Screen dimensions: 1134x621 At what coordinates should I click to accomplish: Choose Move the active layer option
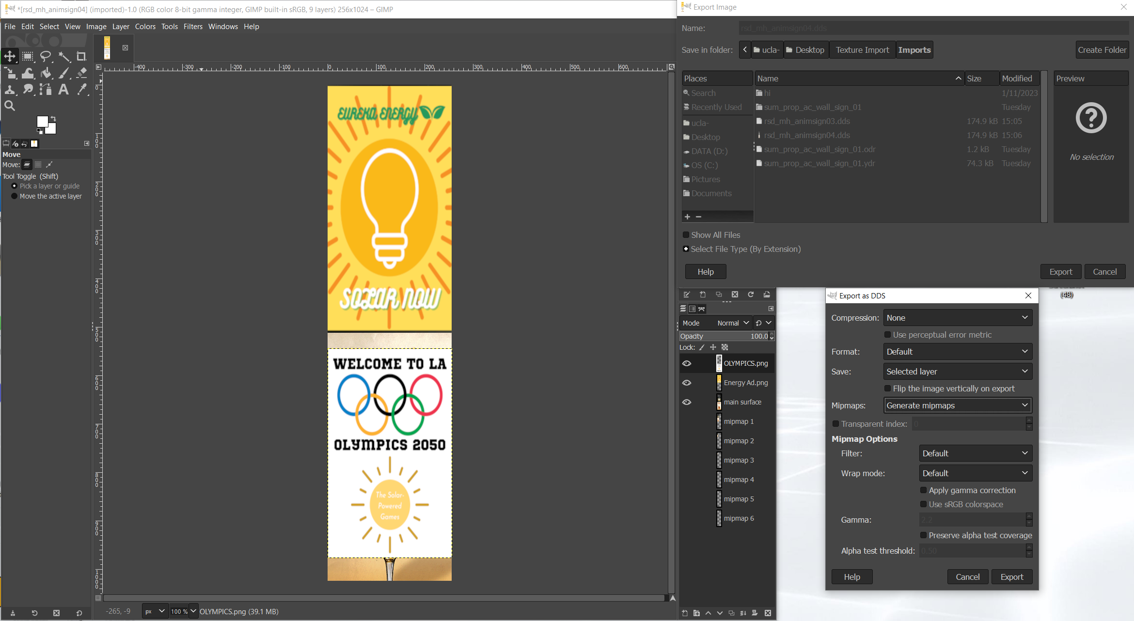[15, 196]
